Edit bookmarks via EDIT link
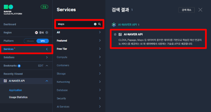This screenshot has height=112, width=211. [x=41, y=66]
